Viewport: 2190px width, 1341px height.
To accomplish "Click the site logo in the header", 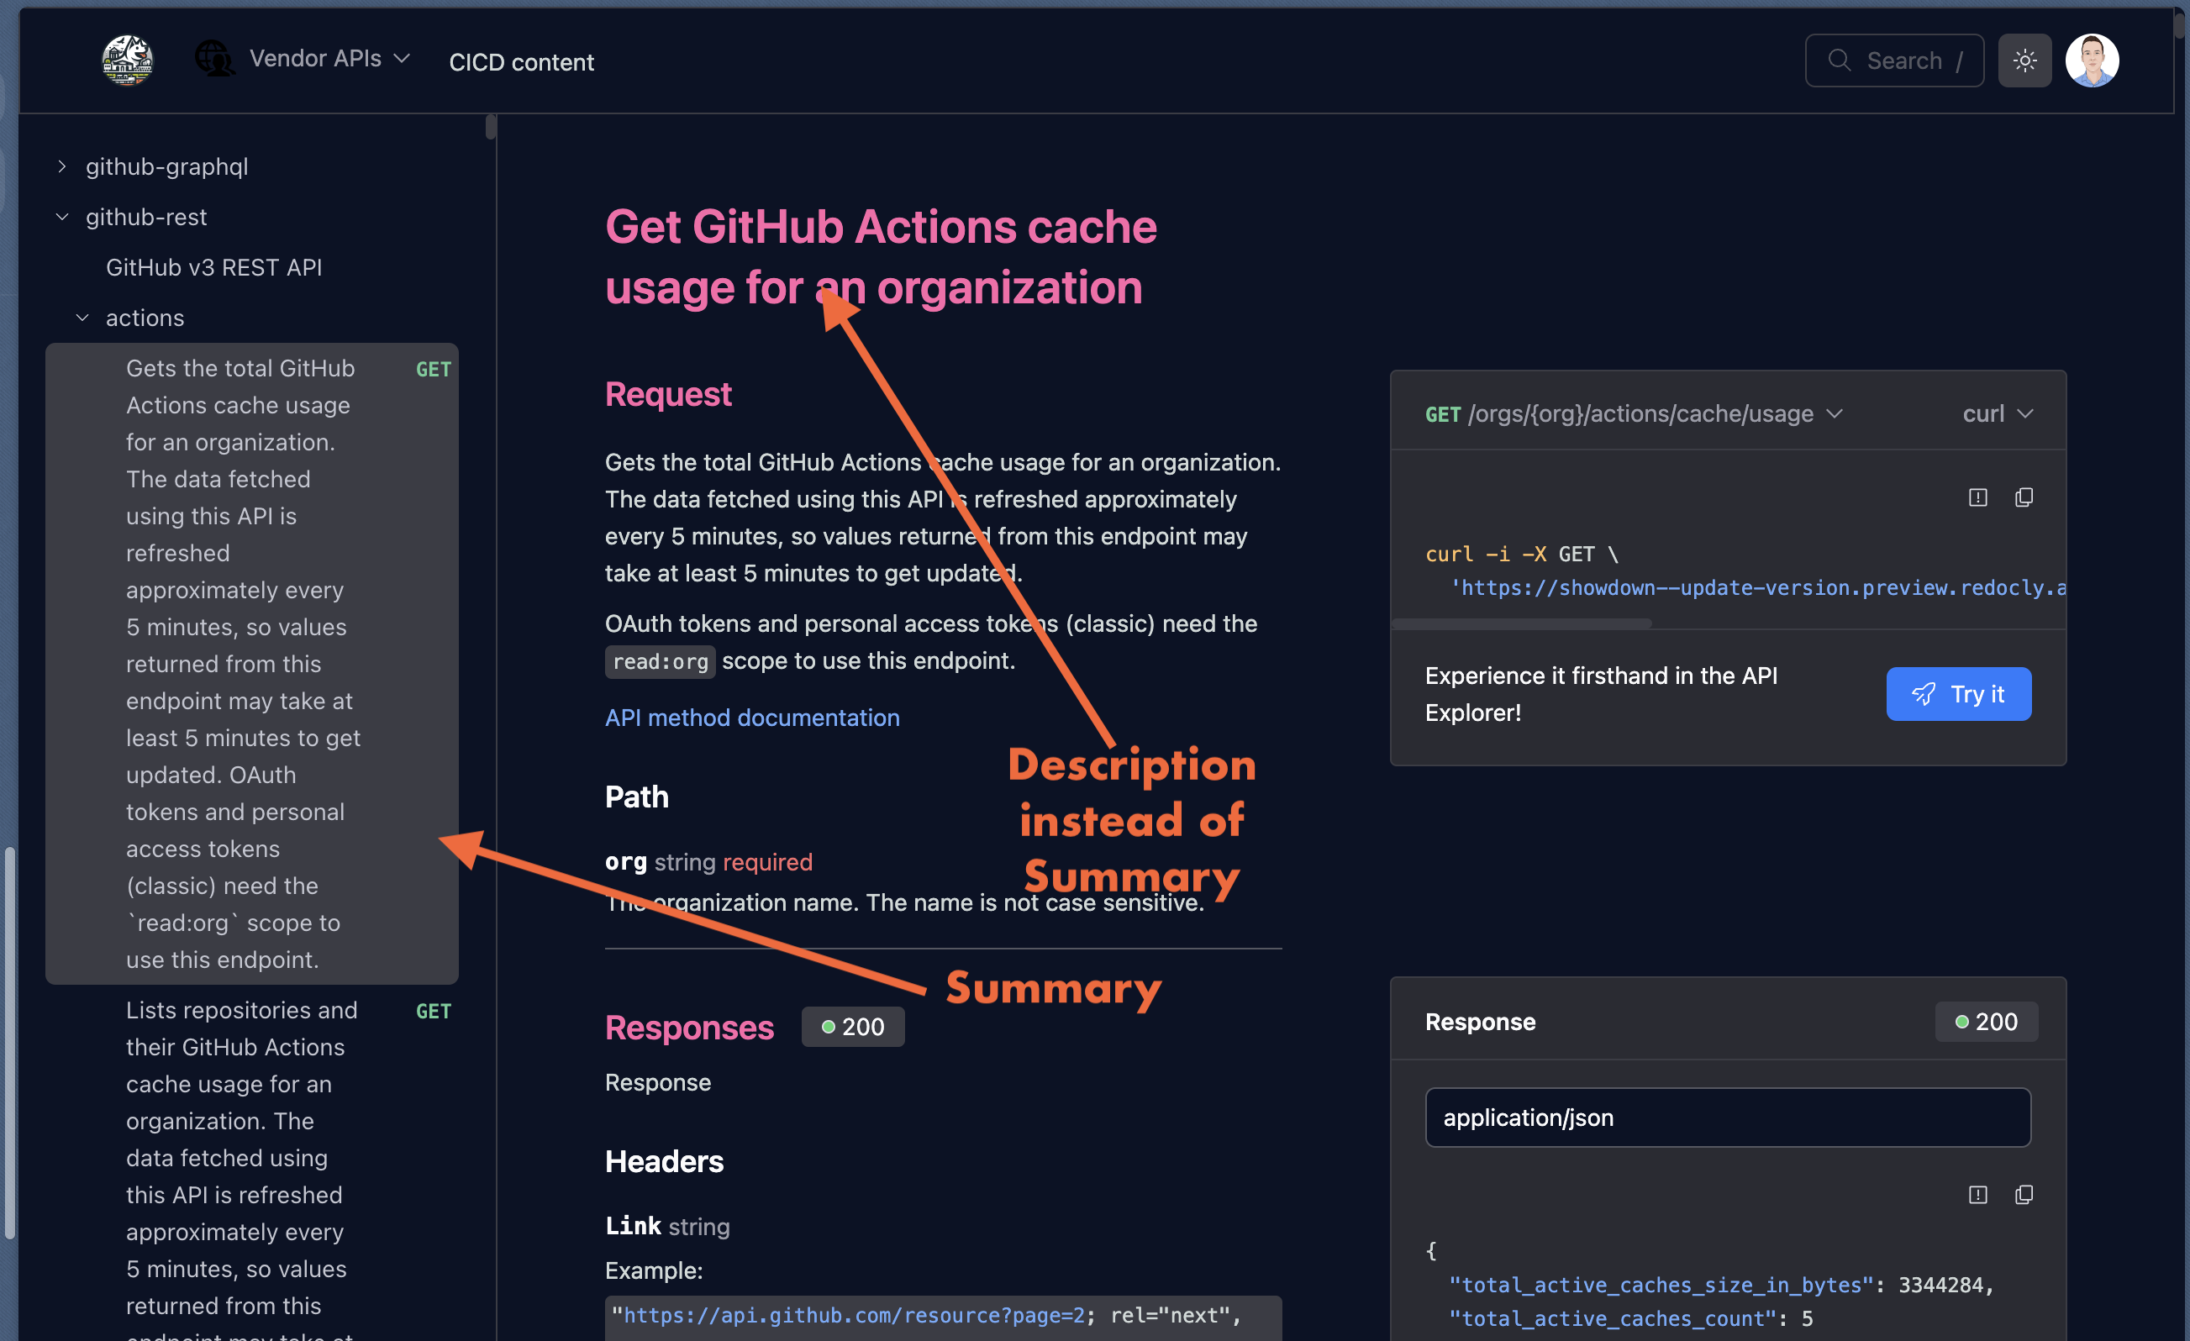I will pos(128,60).
